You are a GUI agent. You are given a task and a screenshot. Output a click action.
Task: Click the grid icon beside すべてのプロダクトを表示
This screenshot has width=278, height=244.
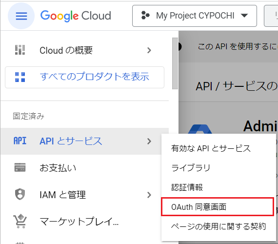tap(20, 77)
